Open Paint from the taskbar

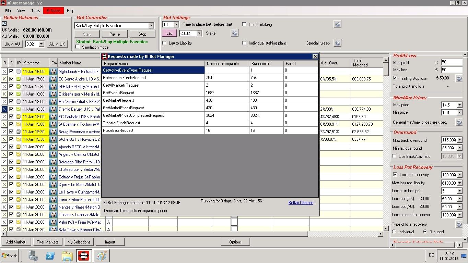click(101, 255)
